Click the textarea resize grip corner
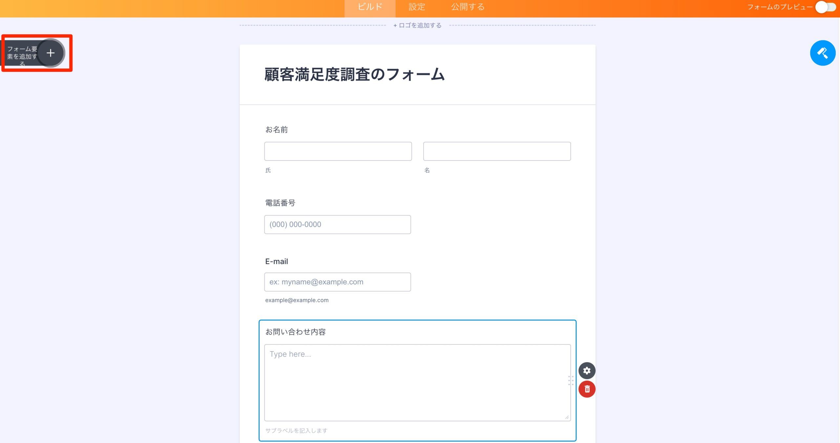Screen dimensions: 840x443 pyautogui.click(x=567, y=417)
